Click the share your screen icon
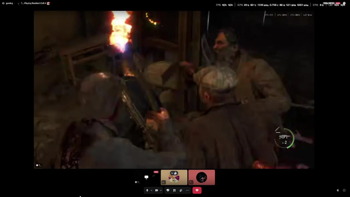 point(168,190)
